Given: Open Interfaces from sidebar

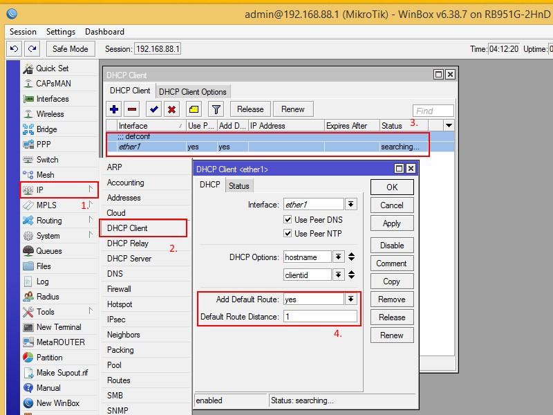Looking at the screenshot, I should pos(53,99).
